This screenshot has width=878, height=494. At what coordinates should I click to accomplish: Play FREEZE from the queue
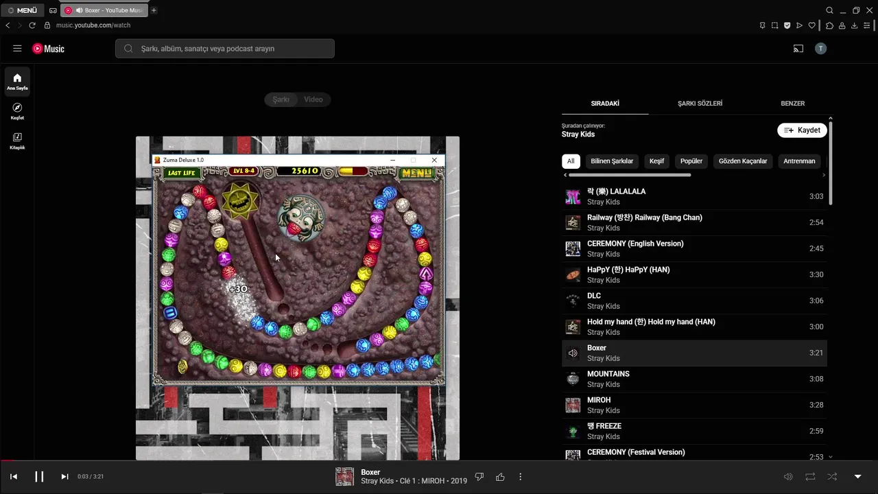pyautogui.click(x=694, y=431)
